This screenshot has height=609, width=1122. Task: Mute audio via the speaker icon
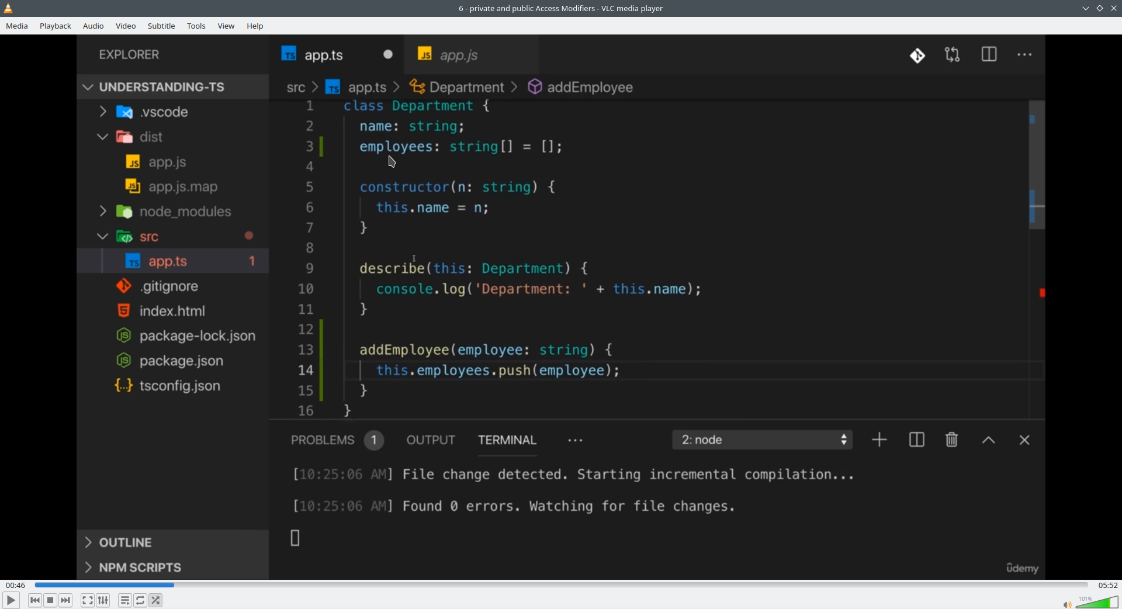point(1066,604)
